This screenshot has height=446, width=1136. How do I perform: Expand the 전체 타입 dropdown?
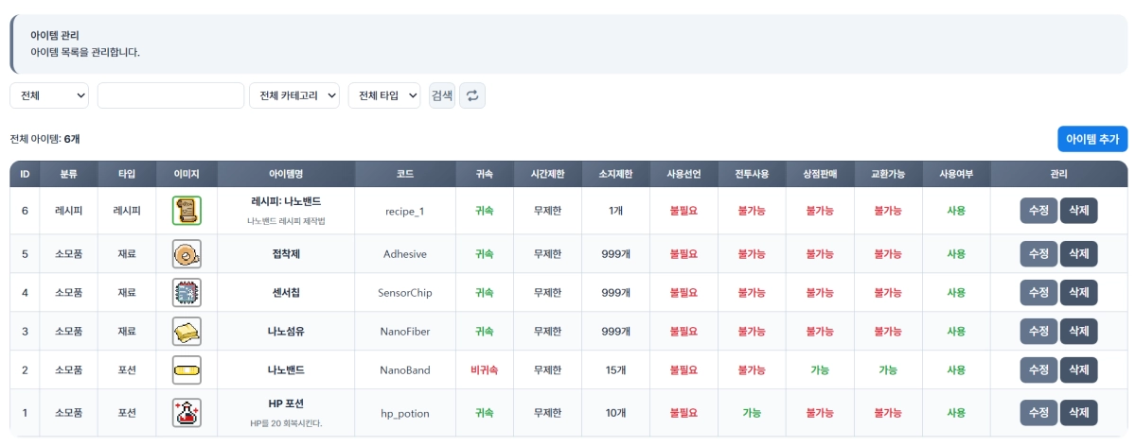(383, 95)
